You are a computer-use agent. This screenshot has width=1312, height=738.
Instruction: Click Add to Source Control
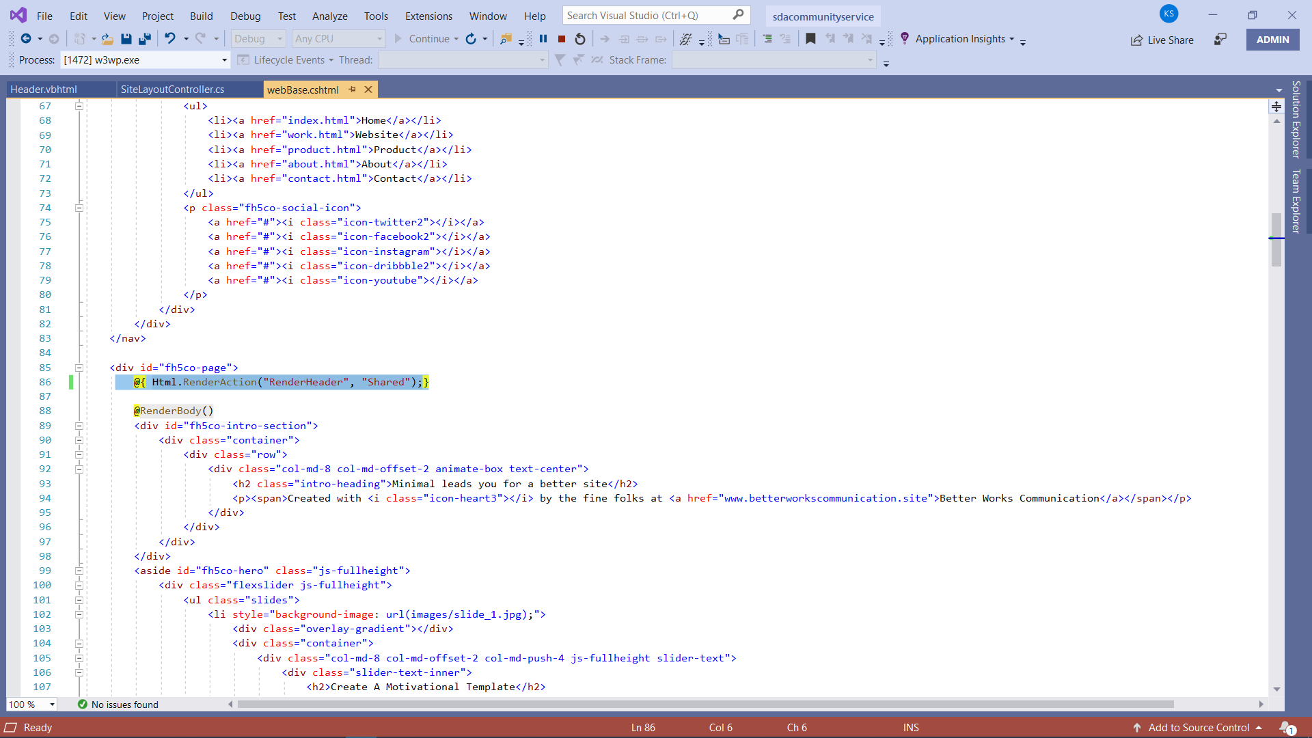pyautogui.click(x=1197, y=728)
